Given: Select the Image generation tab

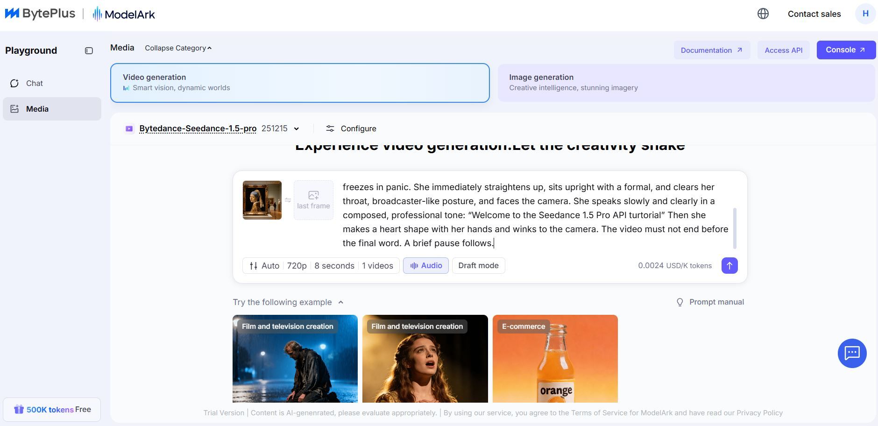Looking at the screenshot, I should (x=686, y=83).
